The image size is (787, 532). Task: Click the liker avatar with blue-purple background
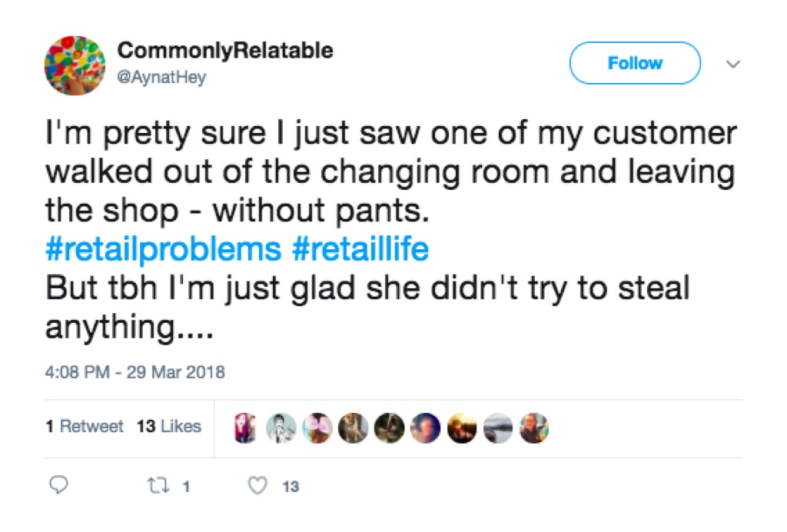click(425, 428)
